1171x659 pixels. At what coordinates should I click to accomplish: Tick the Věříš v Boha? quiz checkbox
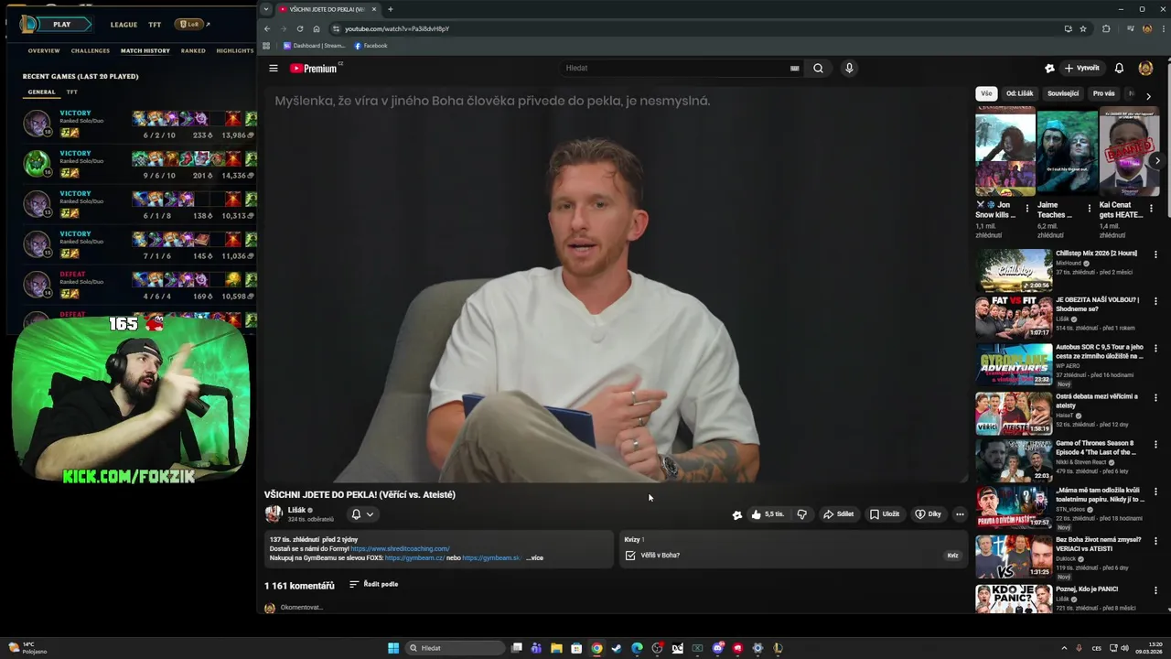[x=630, y=556]
